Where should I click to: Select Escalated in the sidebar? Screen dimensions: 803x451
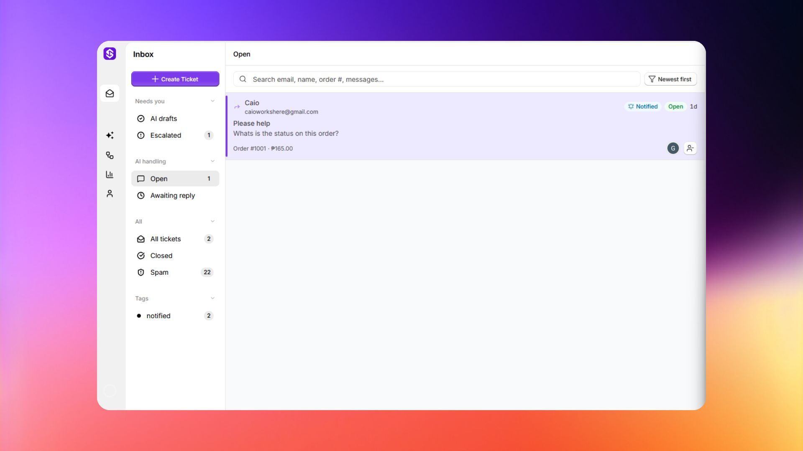[175, 135]
